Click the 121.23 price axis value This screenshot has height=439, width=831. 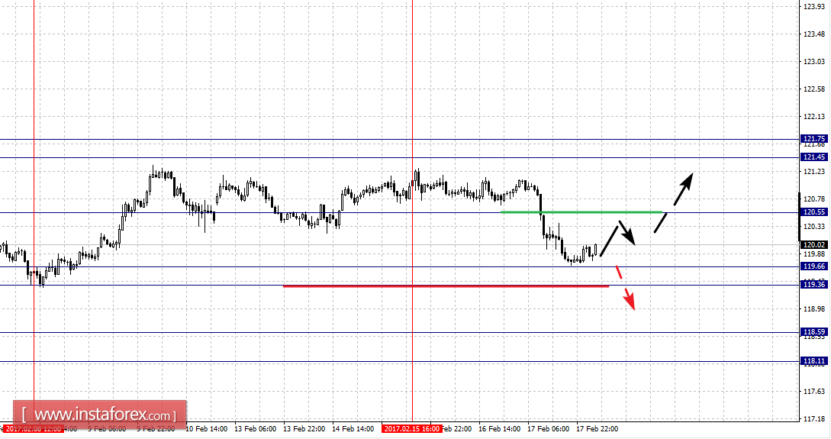814,171
